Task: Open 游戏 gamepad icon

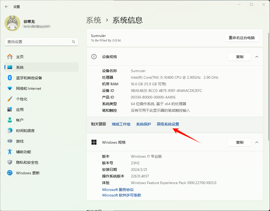Action: (10, 141)
